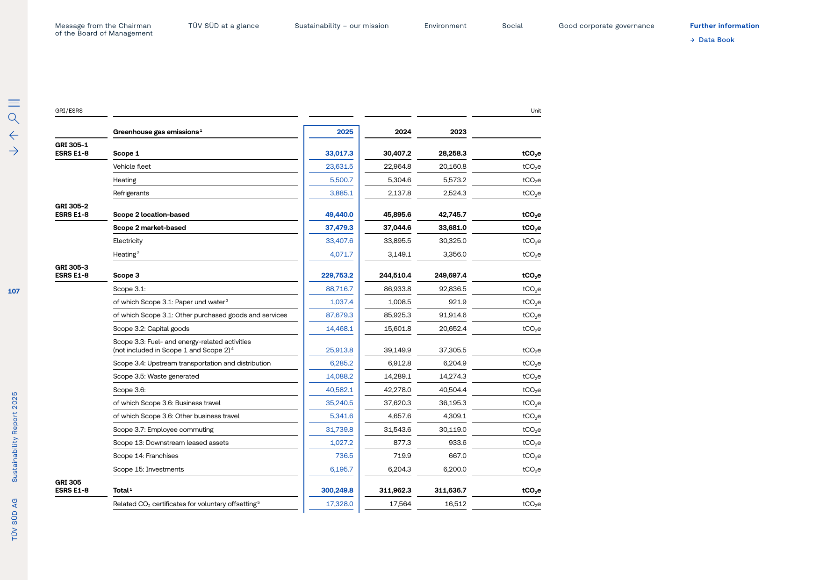Click Scope 15: Investments label
Viewport: 820px width, 580px height.
pos(149,469)
